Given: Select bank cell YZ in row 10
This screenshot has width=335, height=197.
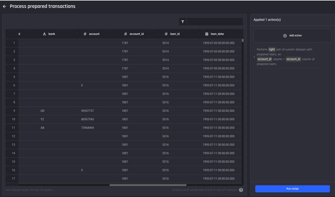Looking at the screenshot, I should pos(42,119).
